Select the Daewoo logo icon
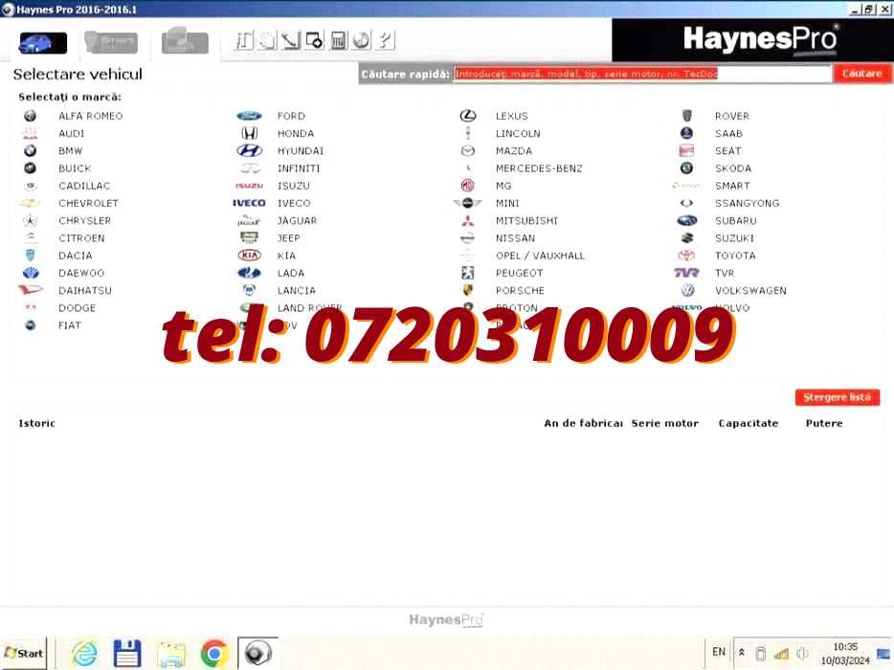Viewport: 894px width, 670px height. click(x=31, y=273)
